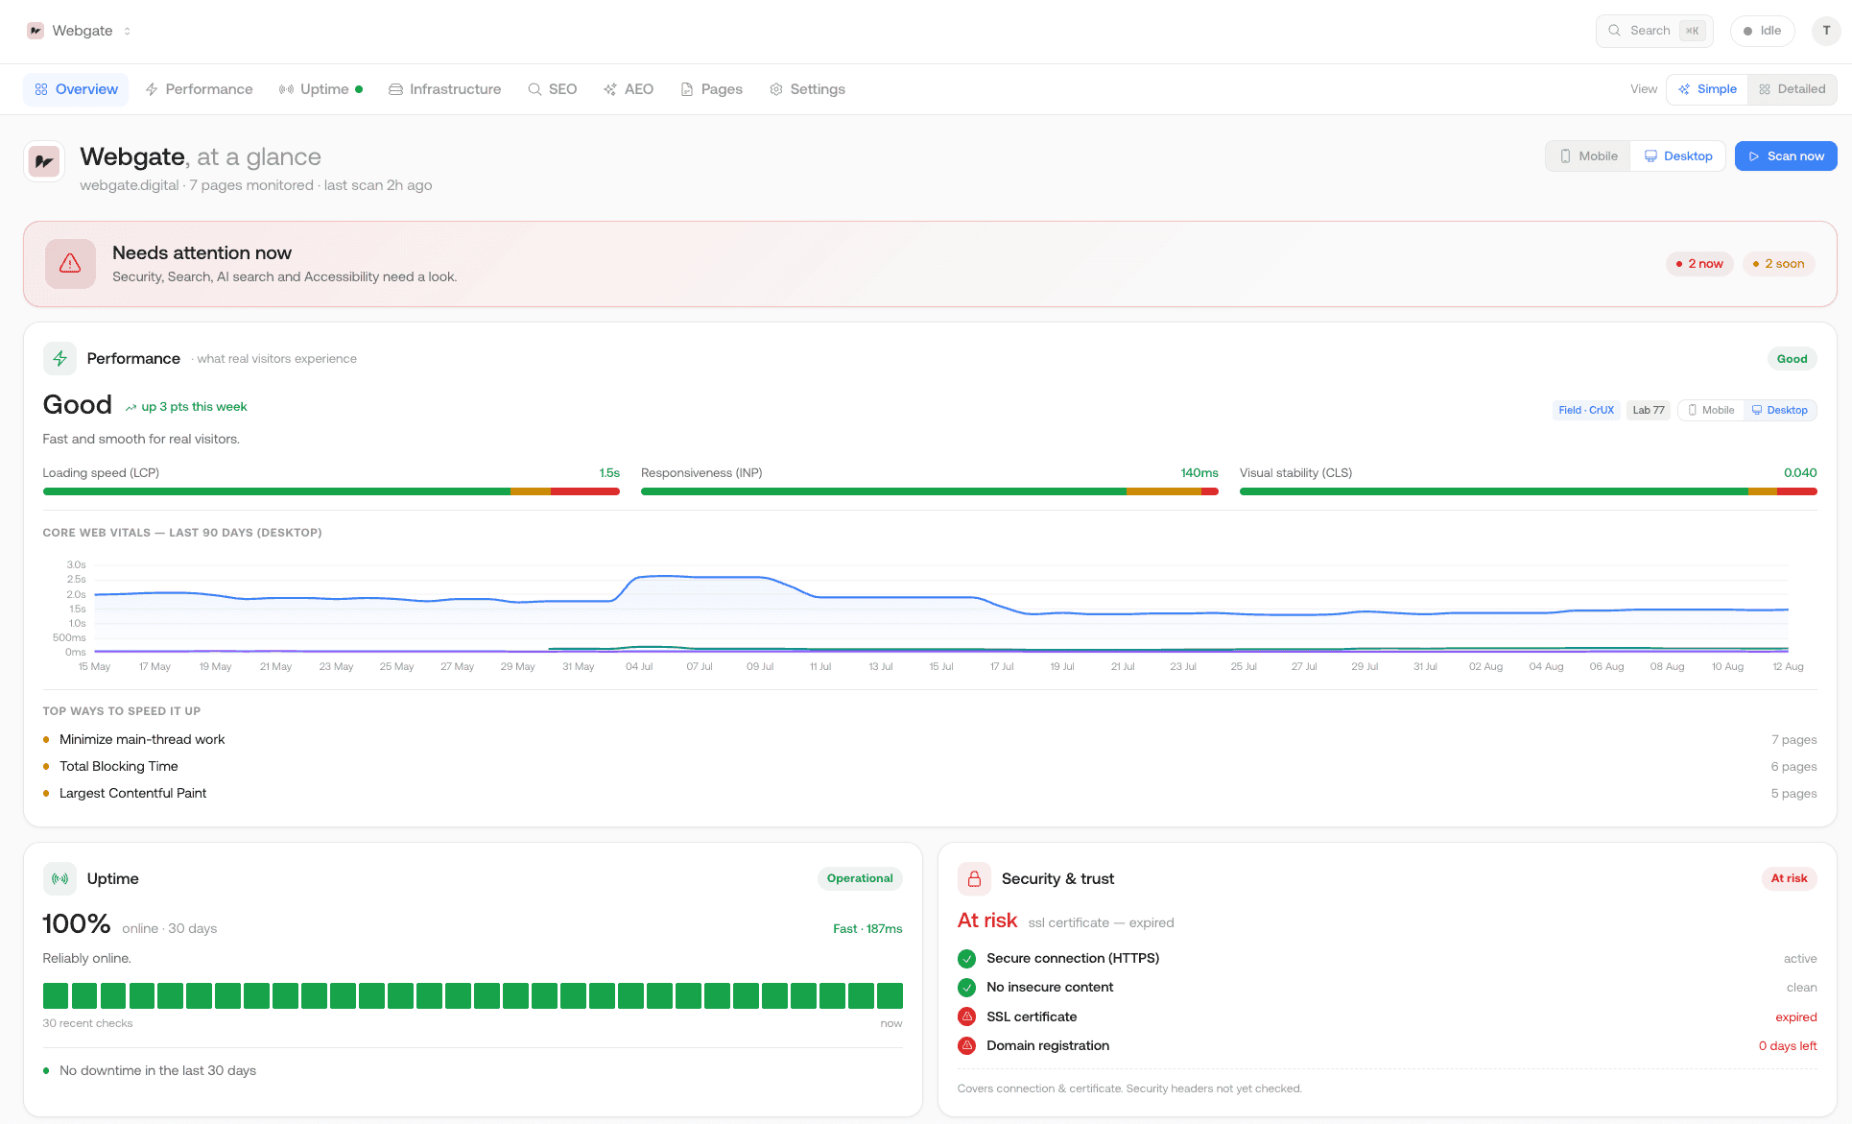
Task: Click the At risk badge in Security card
Action: tap(1789, 878)
